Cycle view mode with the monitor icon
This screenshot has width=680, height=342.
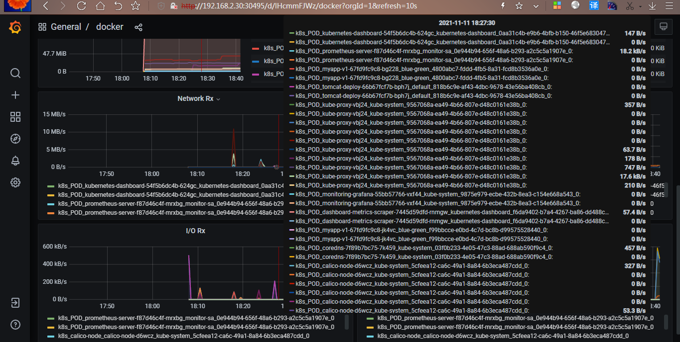point(663,26)
